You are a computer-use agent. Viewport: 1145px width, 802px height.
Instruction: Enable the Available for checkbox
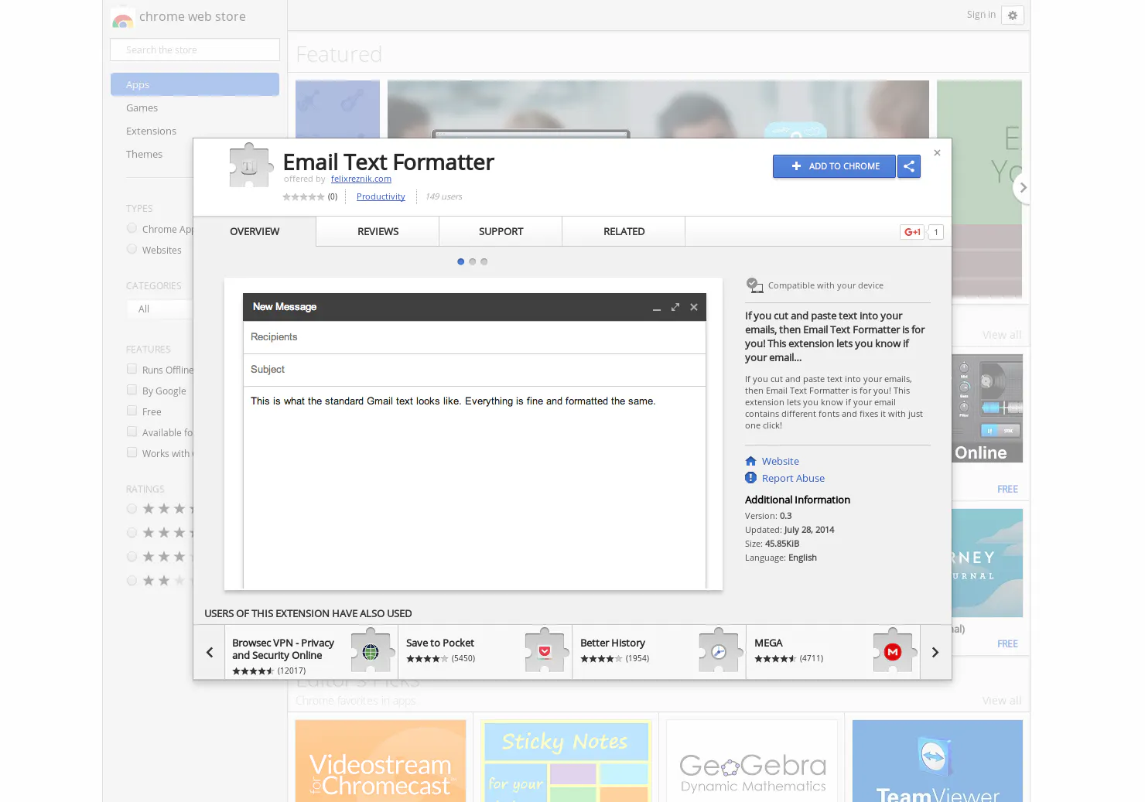pos(132,432)
